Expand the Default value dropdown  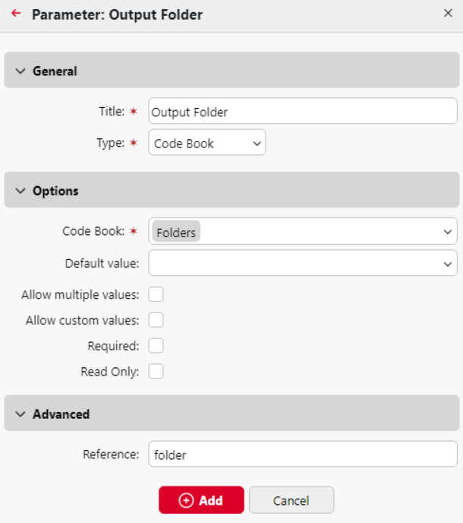(447, 264)
